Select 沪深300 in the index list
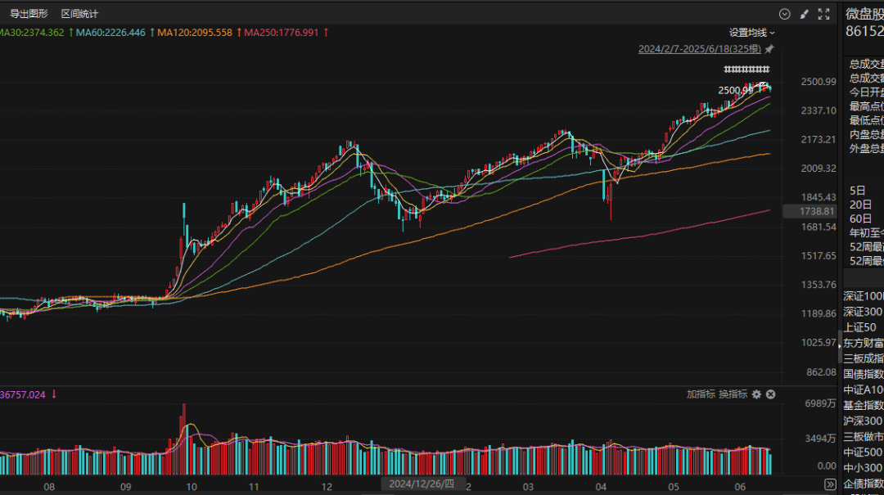Viewport: 884px width, 495px height. pos(863,421)
